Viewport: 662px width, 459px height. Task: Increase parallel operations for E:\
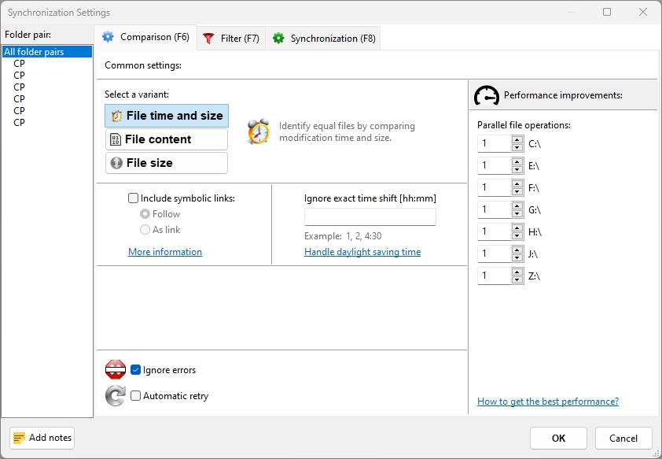[x=517, y=161]
